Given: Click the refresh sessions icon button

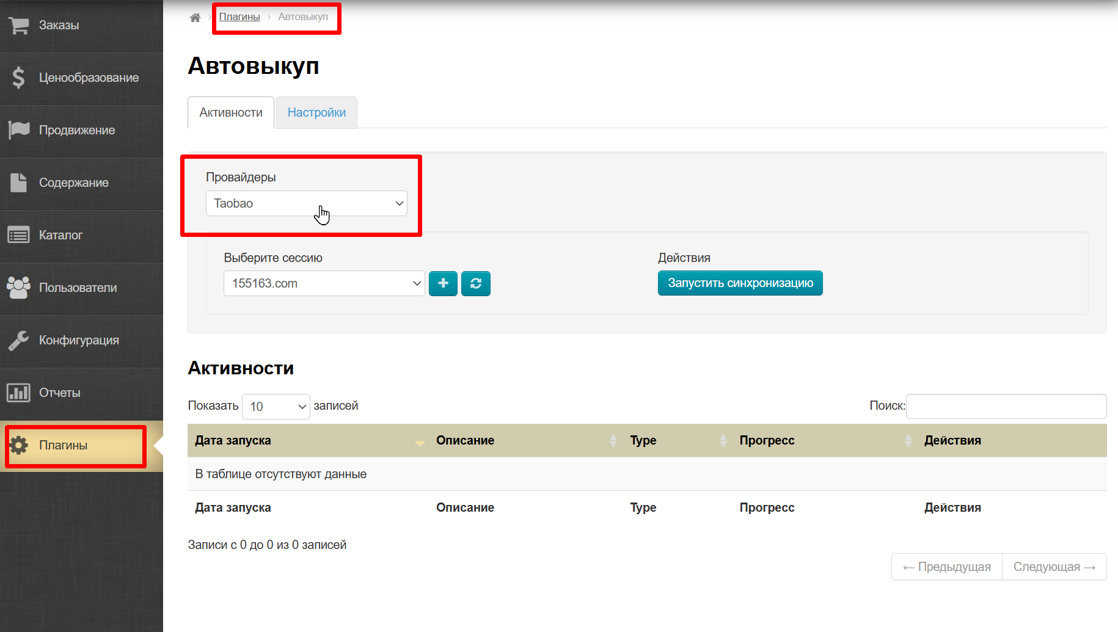Looking at the screenshot, I should pos(475,283).
